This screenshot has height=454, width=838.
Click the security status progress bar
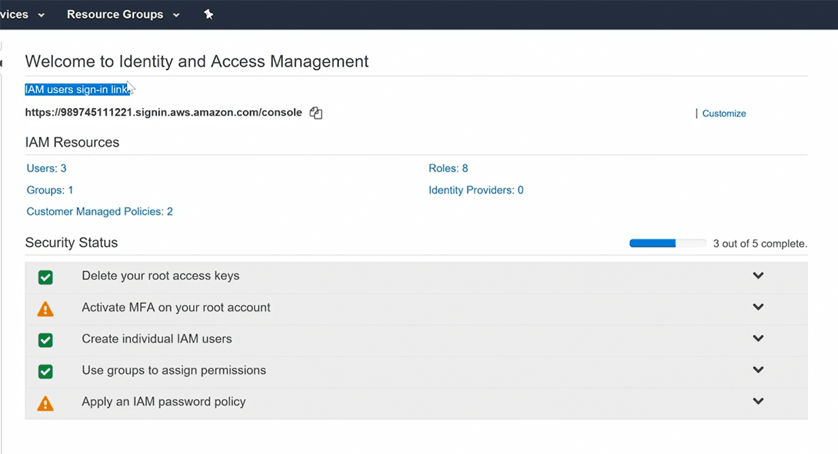(667, 243)
